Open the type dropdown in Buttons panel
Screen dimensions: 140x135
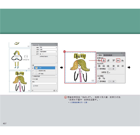48,48
